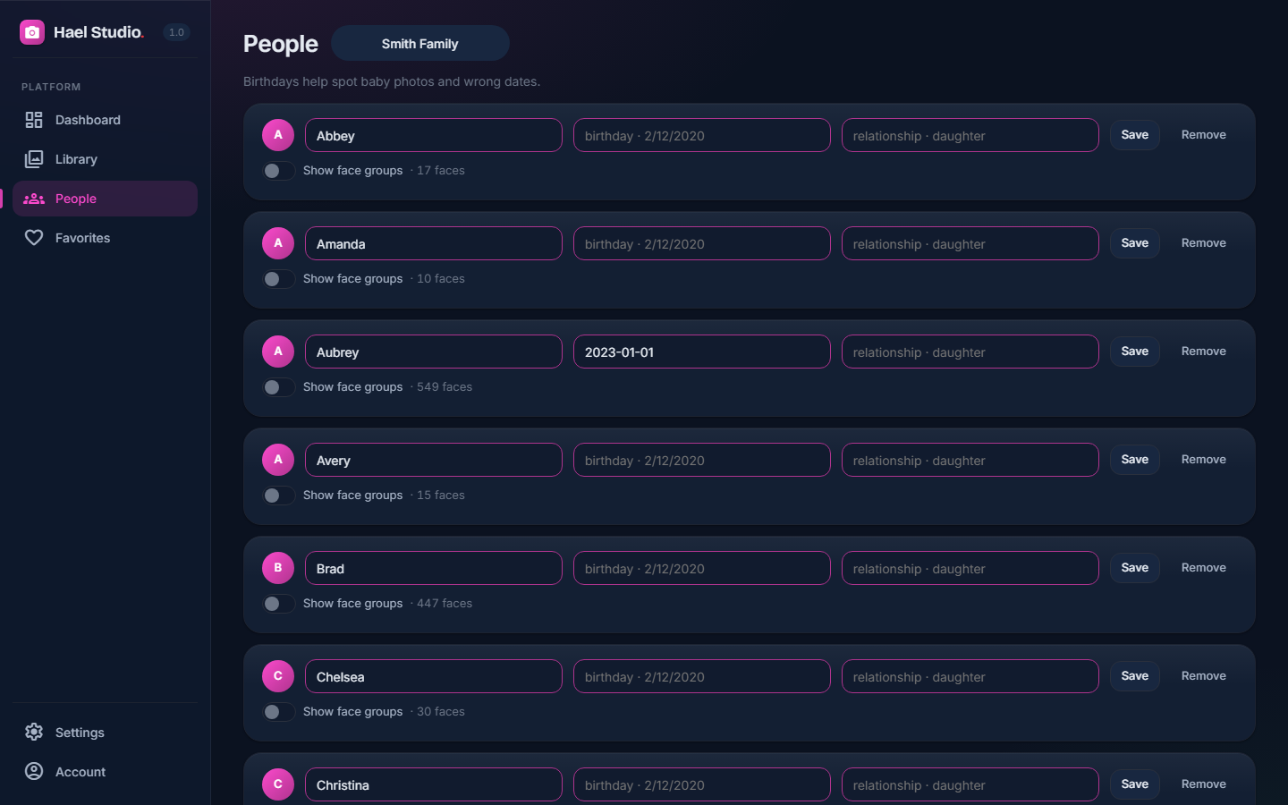
Task: Click the Favorites heart icon
Action: (x=34, y=238)
